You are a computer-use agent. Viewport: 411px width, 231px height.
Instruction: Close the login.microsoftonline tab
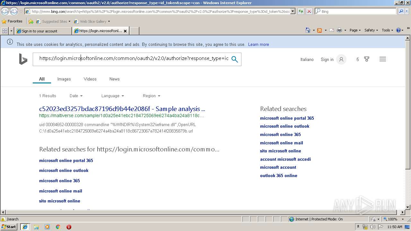(x=125, y=31)
